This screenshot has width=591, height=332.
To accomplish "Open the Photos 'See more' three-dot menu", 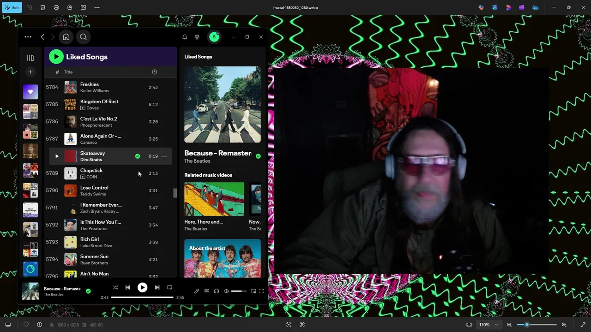I will [x=97, y=7].
